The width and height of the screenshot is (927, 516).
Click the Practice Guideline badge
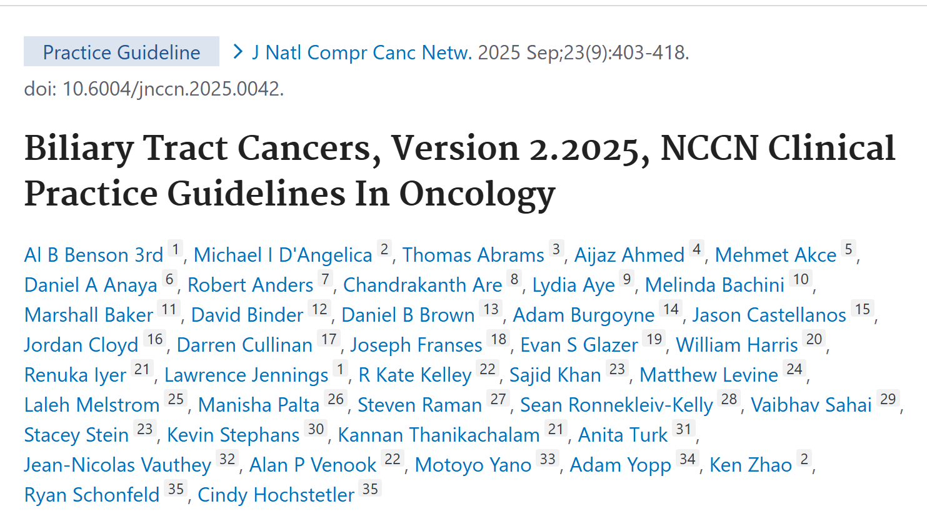(x=121, y=52)
